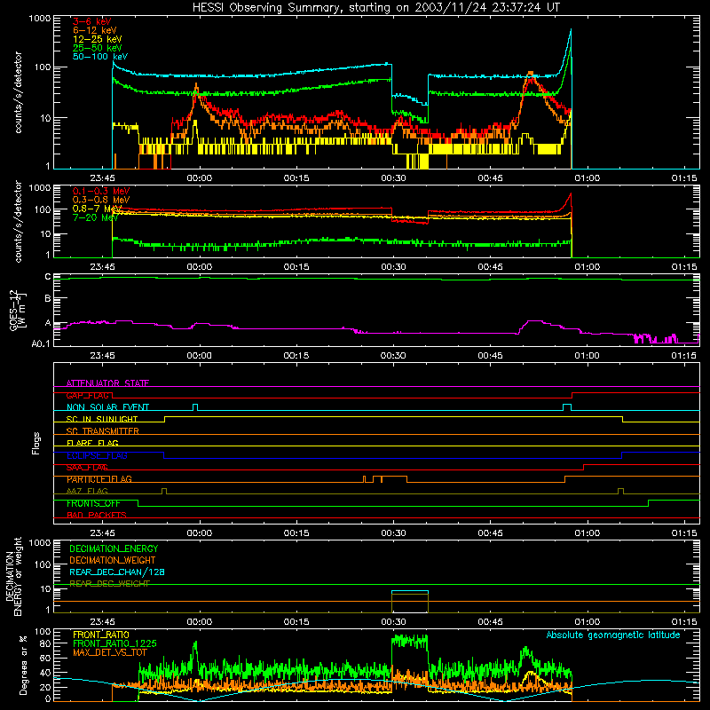
Task: Select the REAR_DEC_WEIGHT legend label
Action: (x=109, y=584)
